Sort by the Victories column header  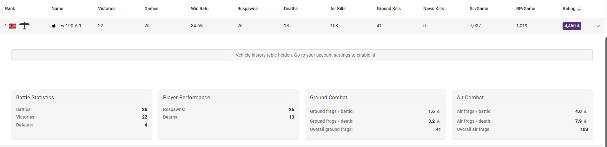tap(107, 9)
